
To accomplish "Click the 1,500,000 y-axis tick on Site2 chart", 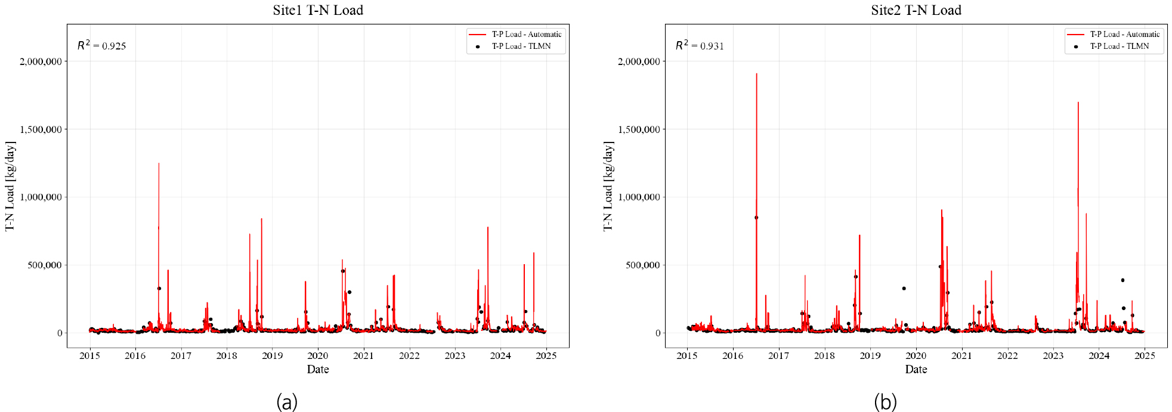I will click(x=639, y=129).
